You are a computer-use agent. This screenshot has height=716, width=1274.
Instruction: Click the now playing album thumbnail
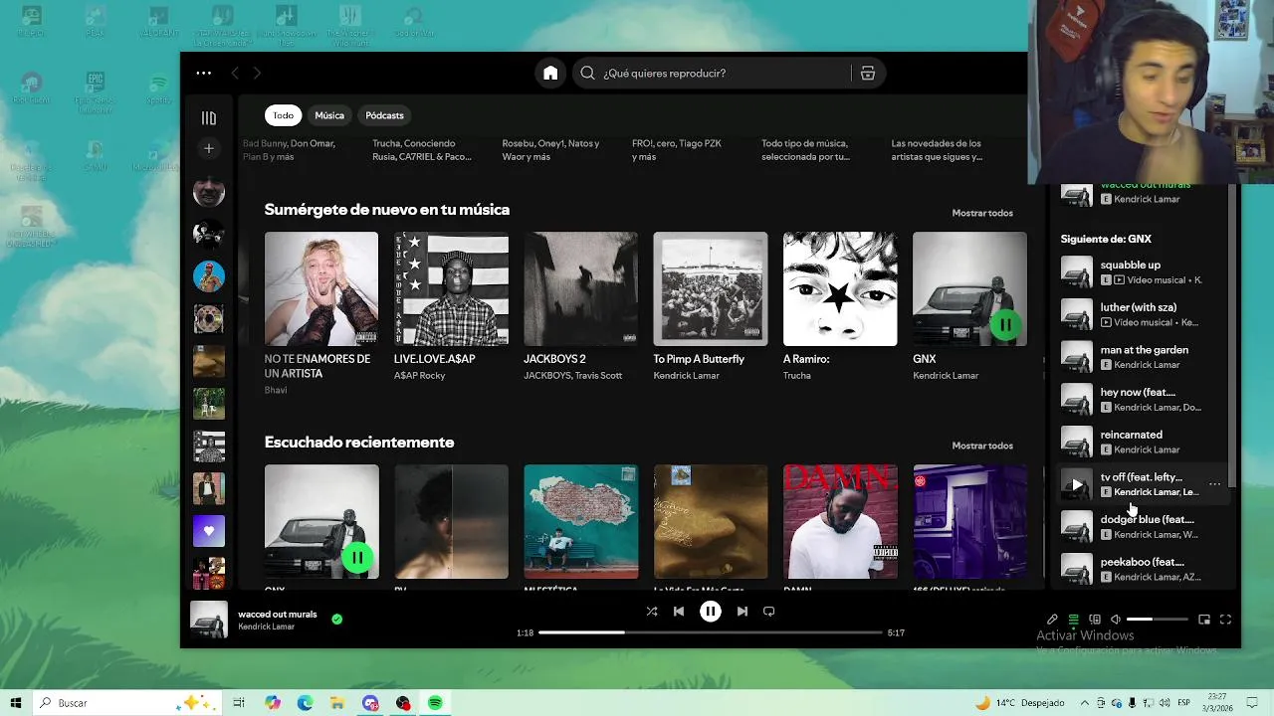coord(209,620)
